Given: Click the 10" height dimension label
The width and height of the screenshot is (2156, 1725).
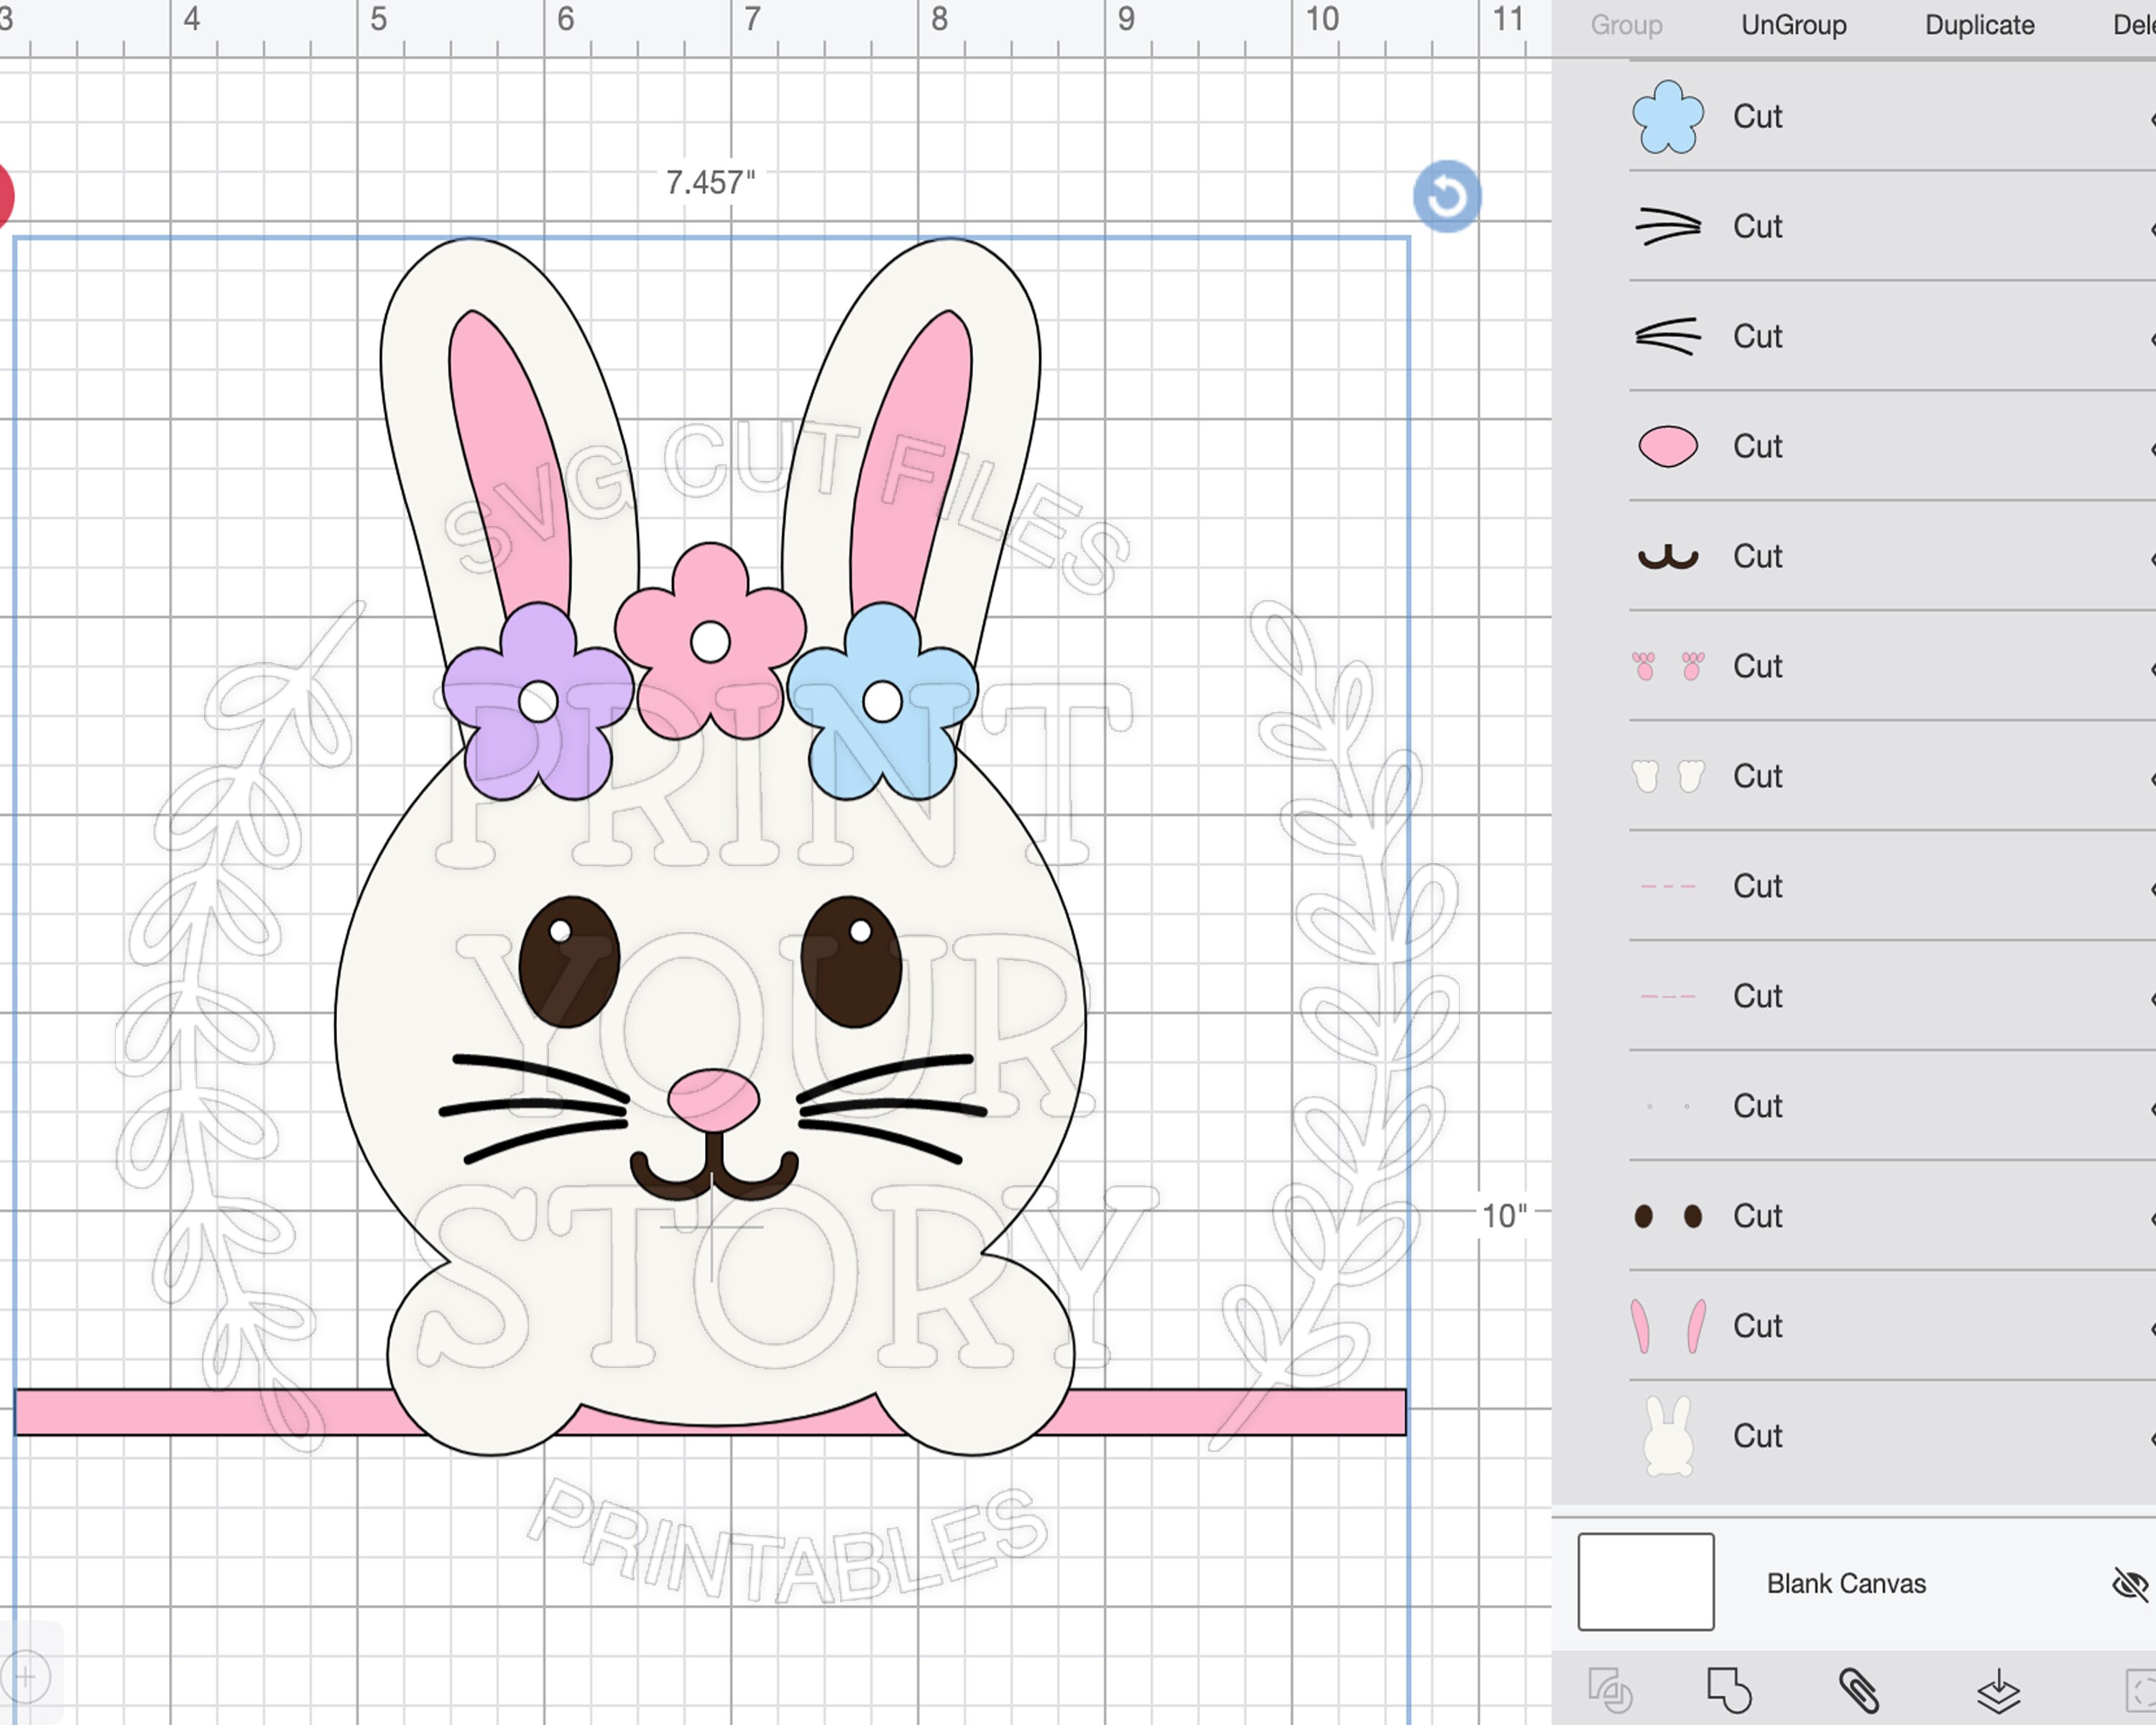Looking at the screenshot, I should [x=1505, y=1216].
